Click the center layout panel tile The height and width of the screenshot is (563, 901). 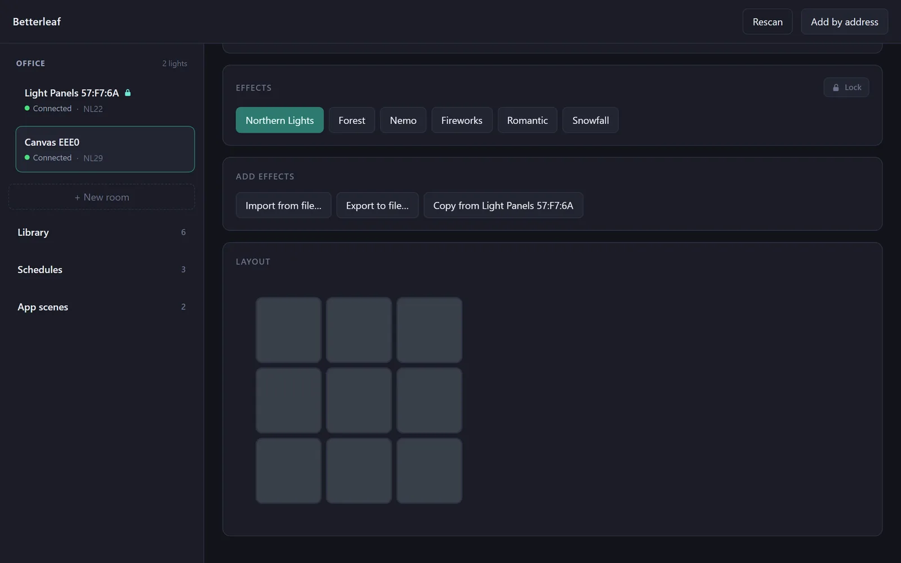(x=359, y=400)
